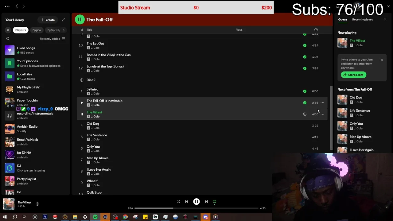Open the three-dot app menu
This screenshot has width=393, height=221.
click(7, 6)
